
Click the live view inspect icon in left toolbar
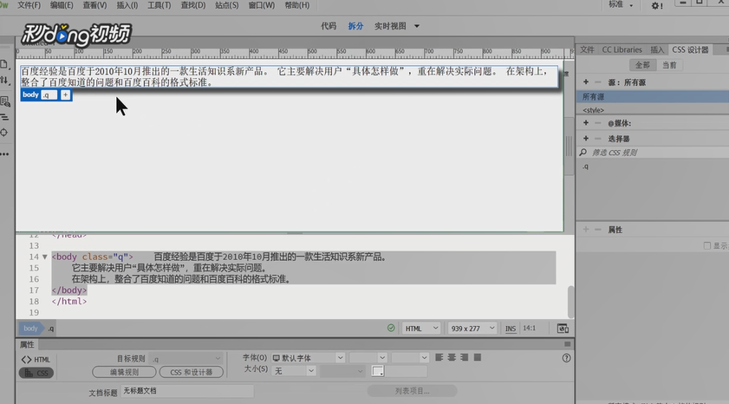(5, 101)
